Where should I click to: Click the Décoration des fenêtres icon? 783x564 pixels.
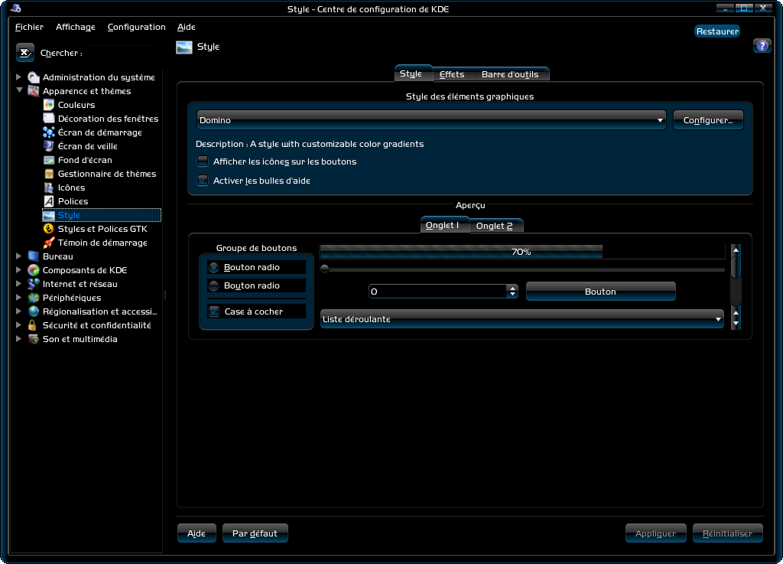tap(48, 119)
